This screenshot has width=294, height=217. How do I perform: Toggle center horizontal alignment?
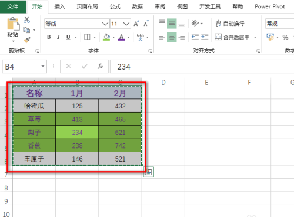click(x=172, y=37)
